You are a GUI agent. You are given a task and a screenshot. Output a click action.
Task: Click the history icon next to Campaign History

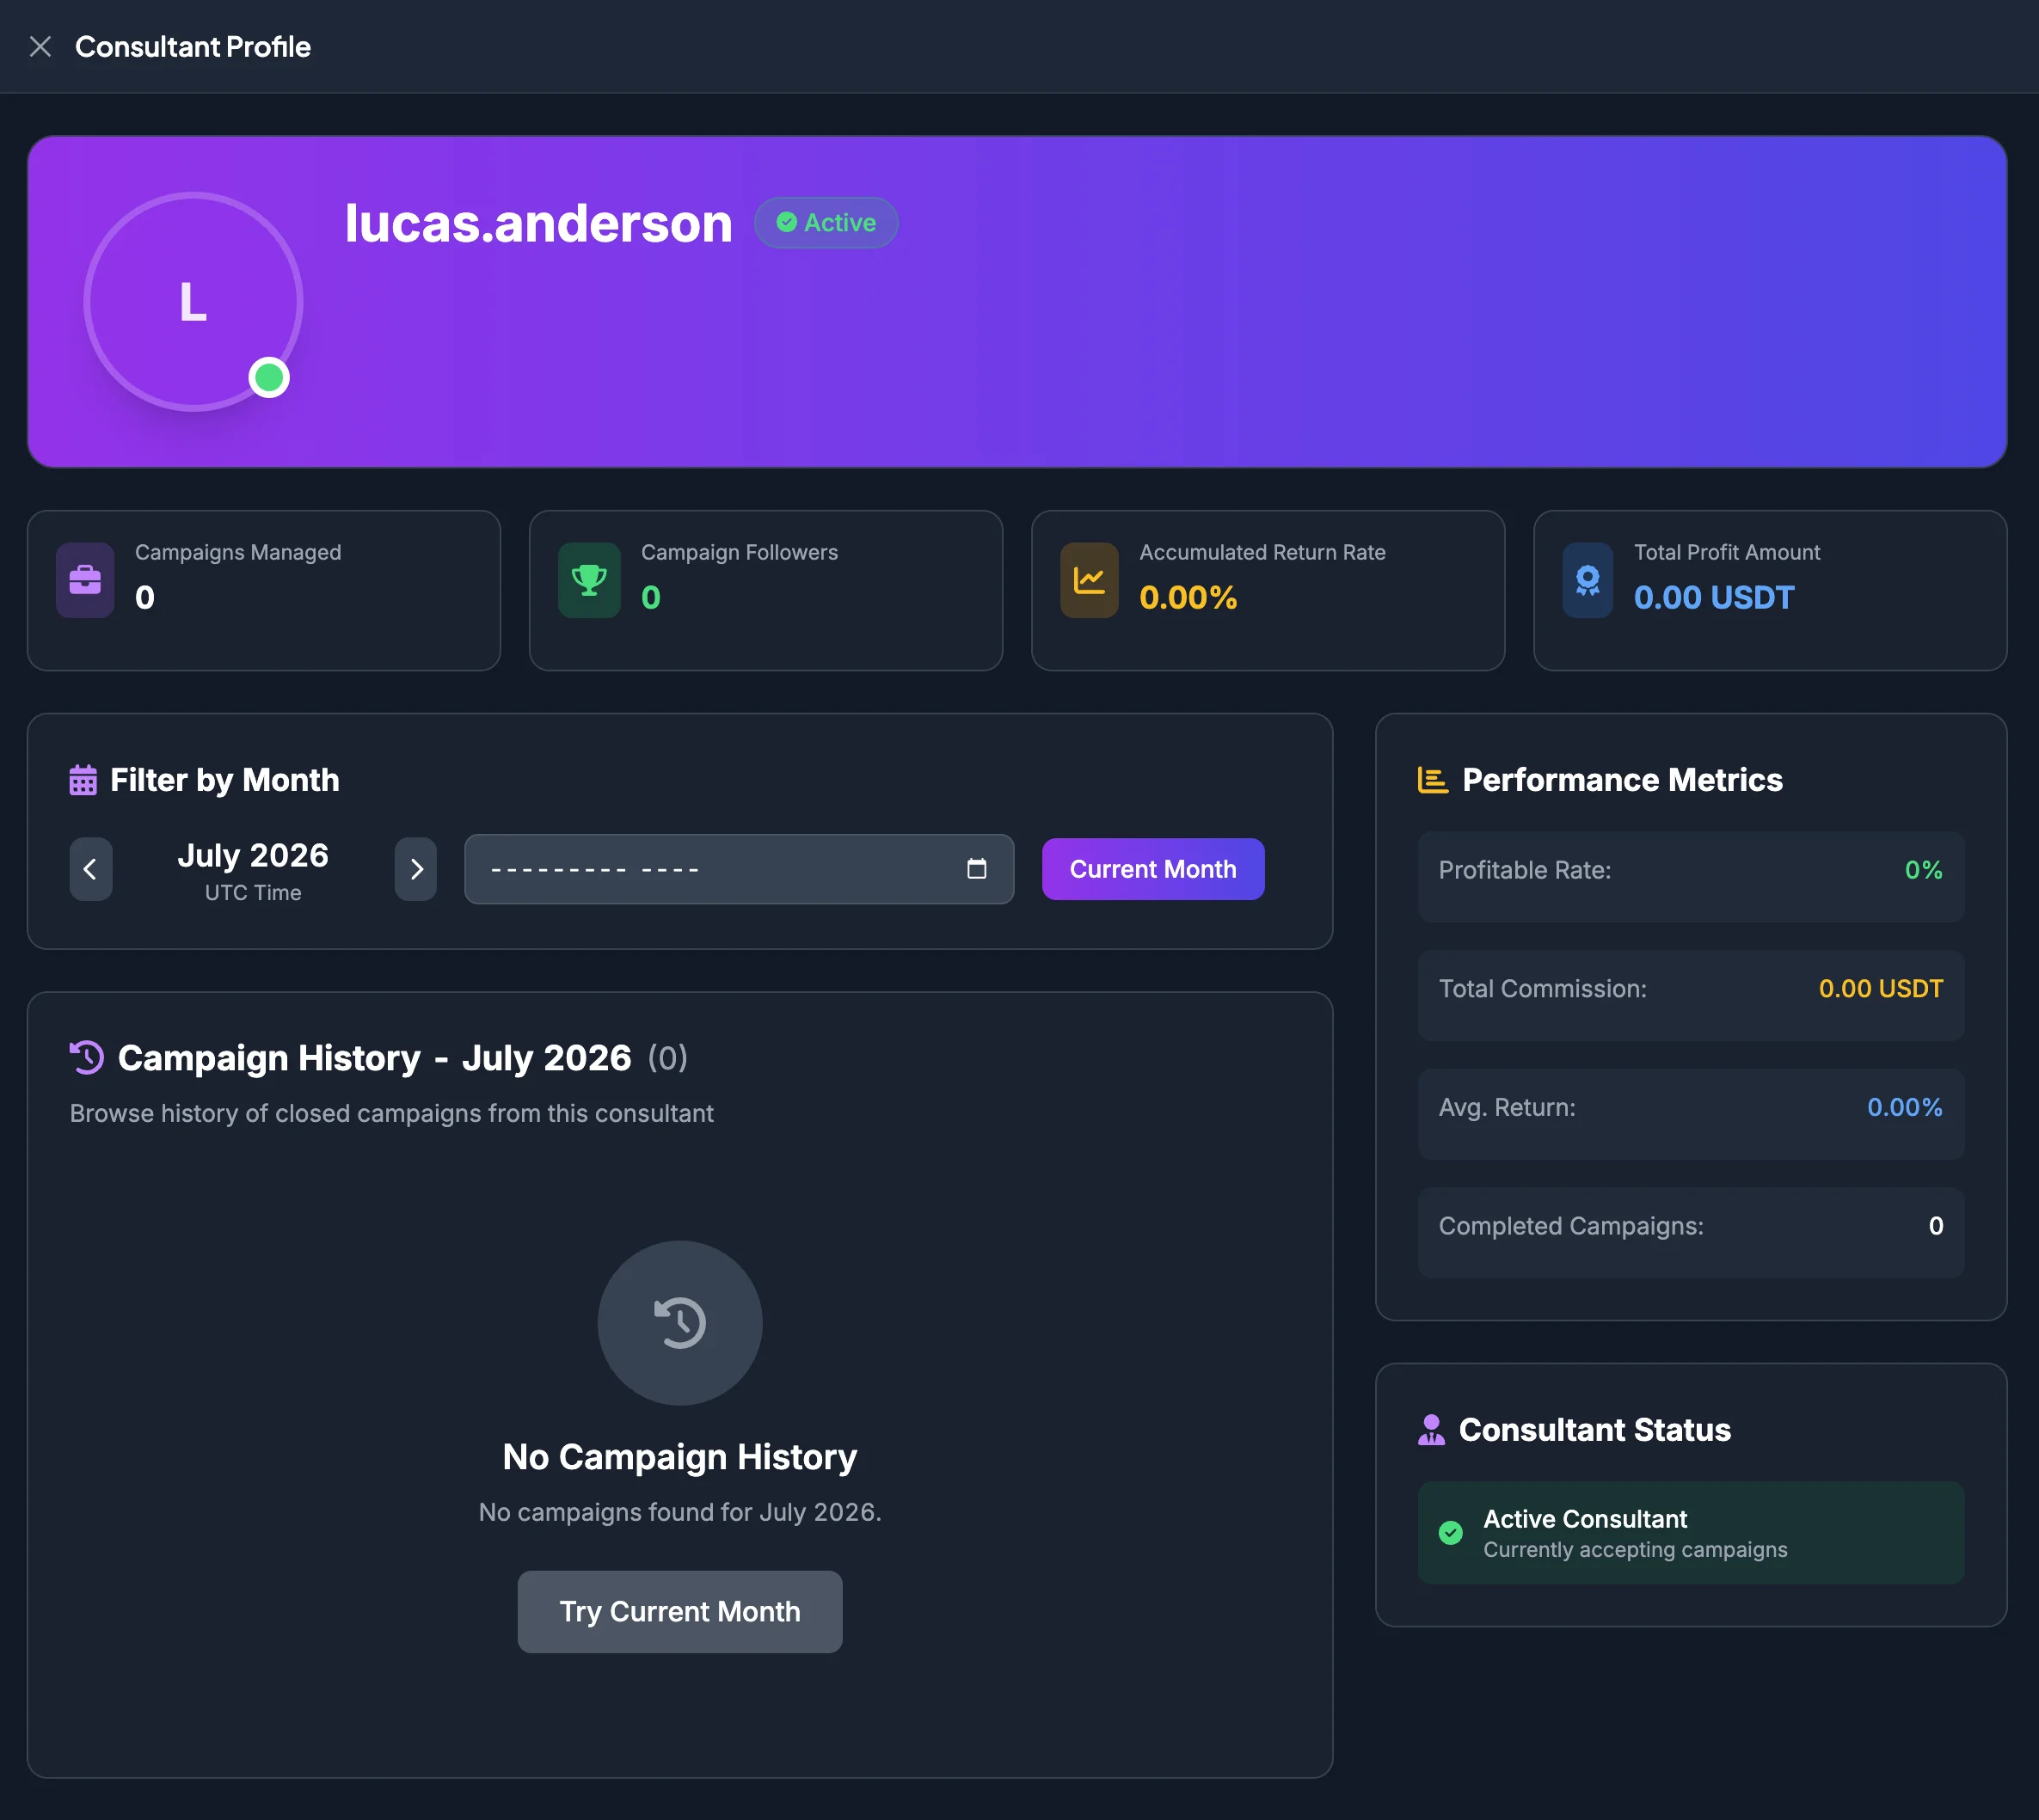tap(87, 1057)
